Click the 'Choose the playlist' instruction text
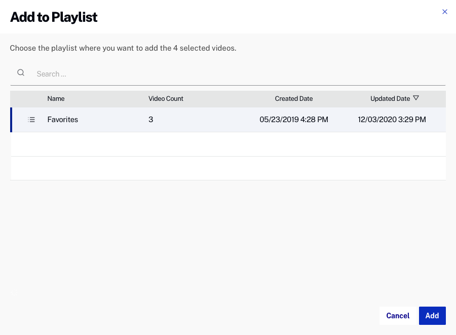 point(123,49)
